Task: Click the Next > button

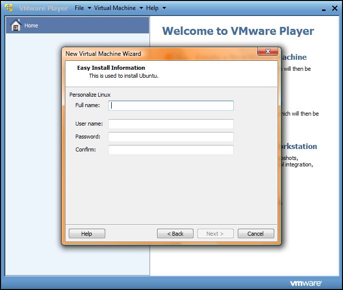Action: (215, 234)
